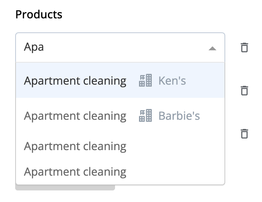The image size is (262, 202).
Task: Choose the last Apartment cleaning option
Action: point(120,172)
